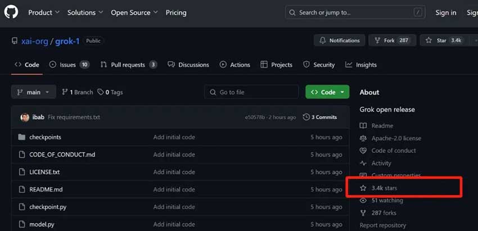
Task: Open CODE_OF_CONDUCT.md file
Action: pyautogui.click(x=62, y=155)
